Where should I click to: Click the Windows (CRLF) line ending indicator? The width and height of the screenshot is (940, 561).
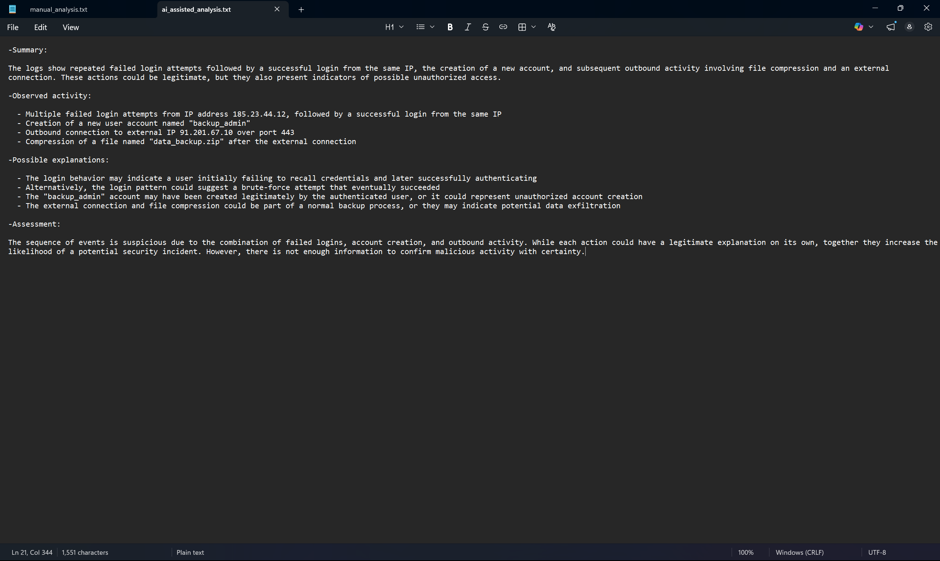[x=799, y=552]
